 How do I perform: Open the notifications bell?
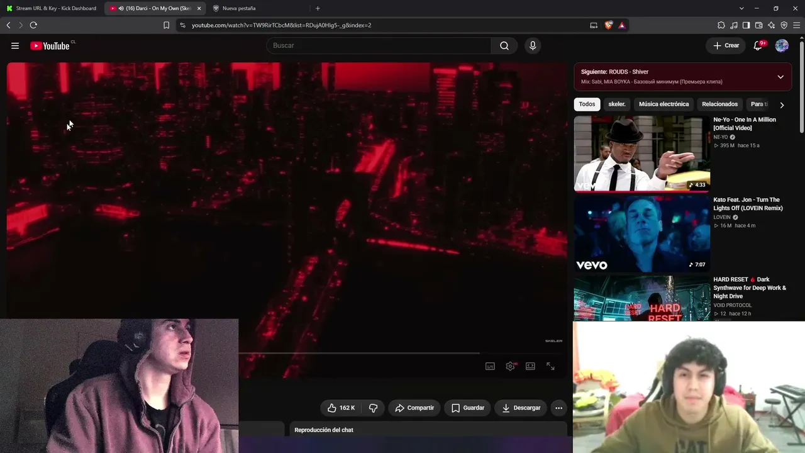[x=758, y=45]
